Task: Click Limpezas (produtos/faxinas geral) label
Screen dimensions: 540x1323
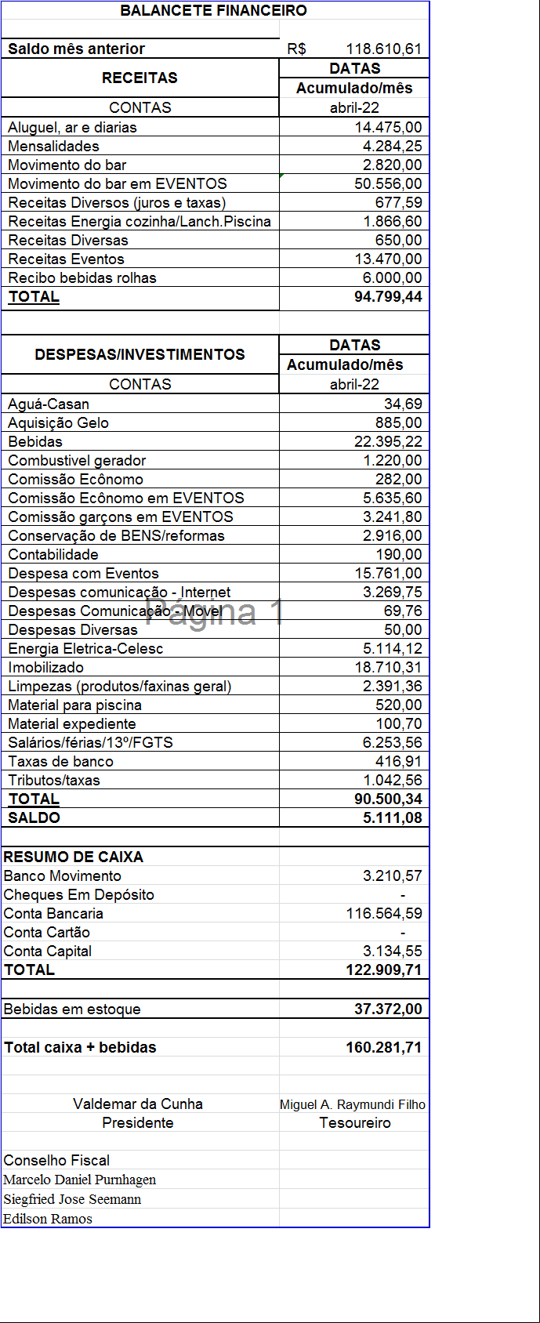Action: click(120, 686)
